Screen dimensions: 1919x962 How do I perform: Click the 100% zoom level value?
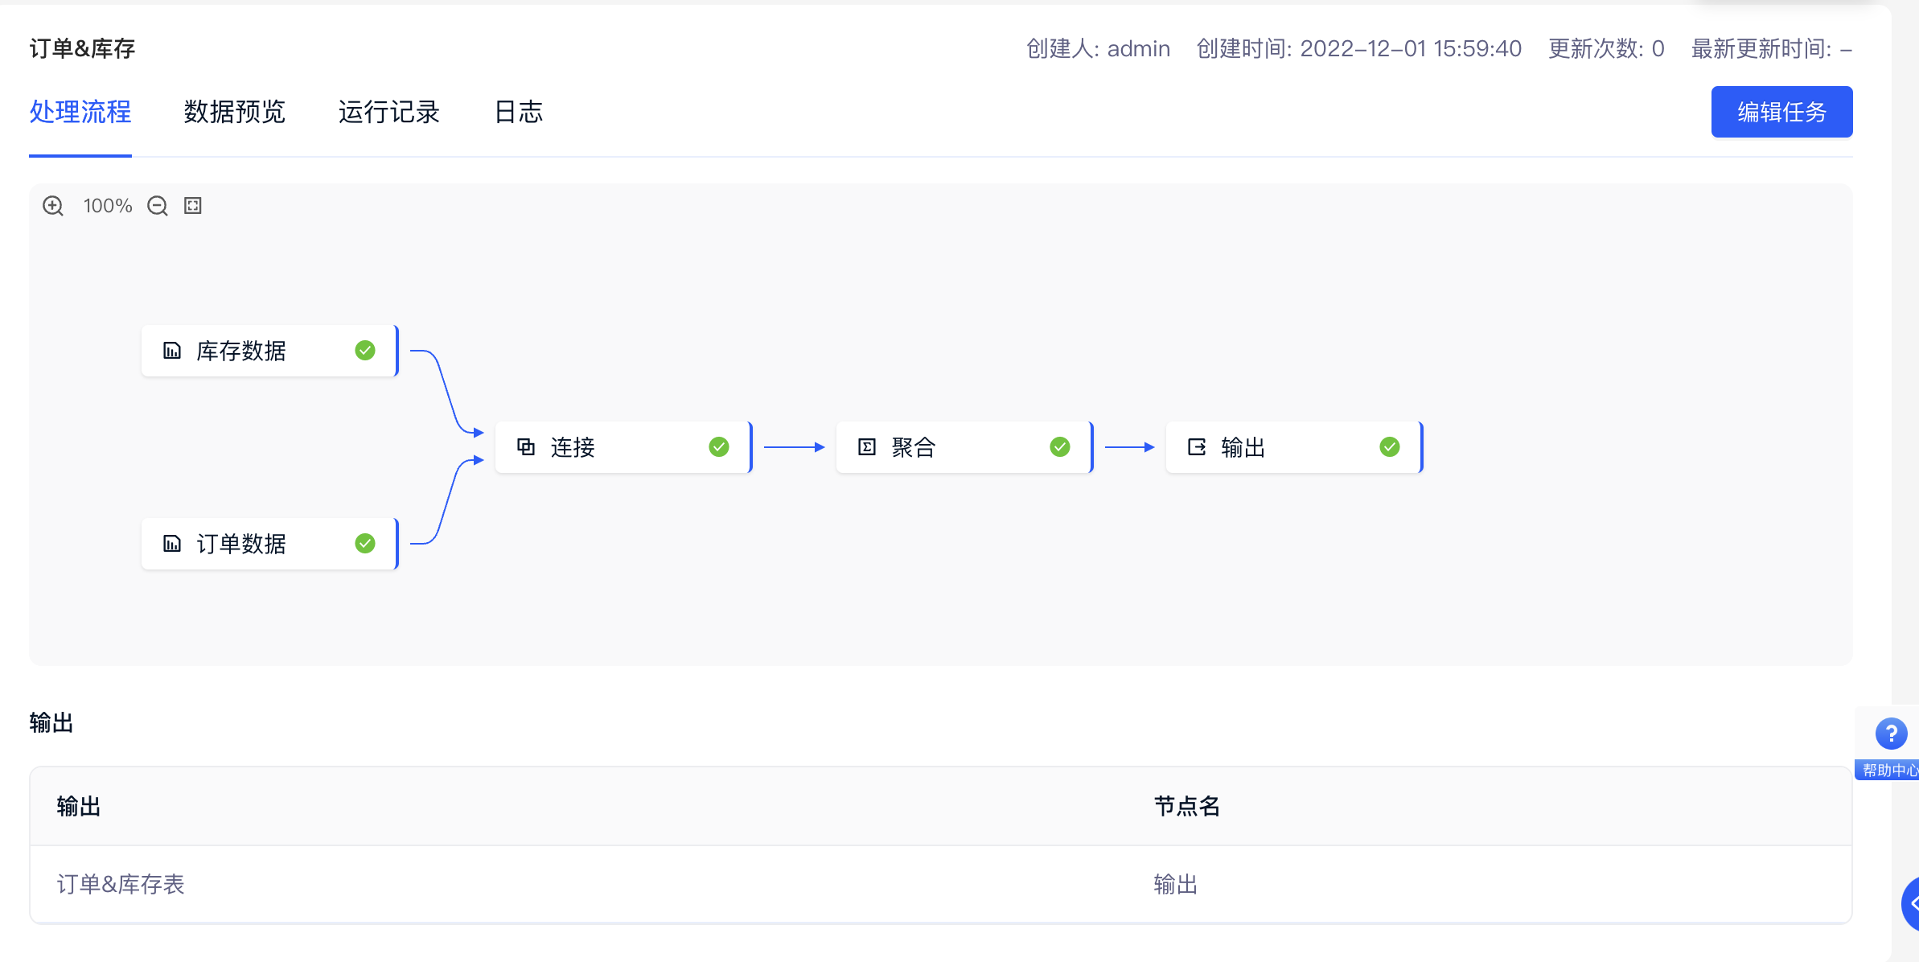[108, 206]
